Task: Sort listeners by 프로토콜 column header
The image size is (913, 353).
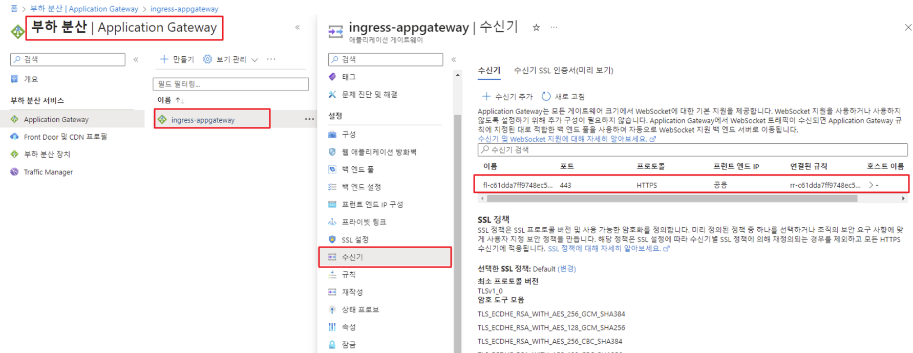Action: pos(650,166)
